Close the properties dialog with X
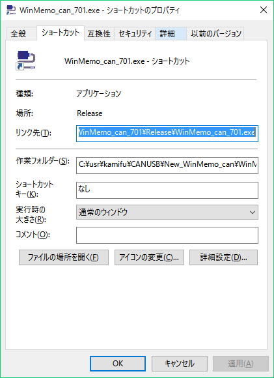Screen dimensions: 274x378 264,10
